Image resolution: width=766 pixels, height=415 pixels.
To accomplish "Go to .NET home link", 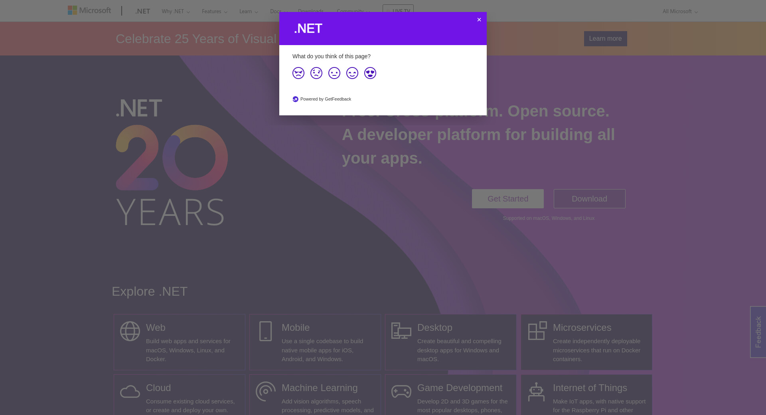I will pos(142,11).
